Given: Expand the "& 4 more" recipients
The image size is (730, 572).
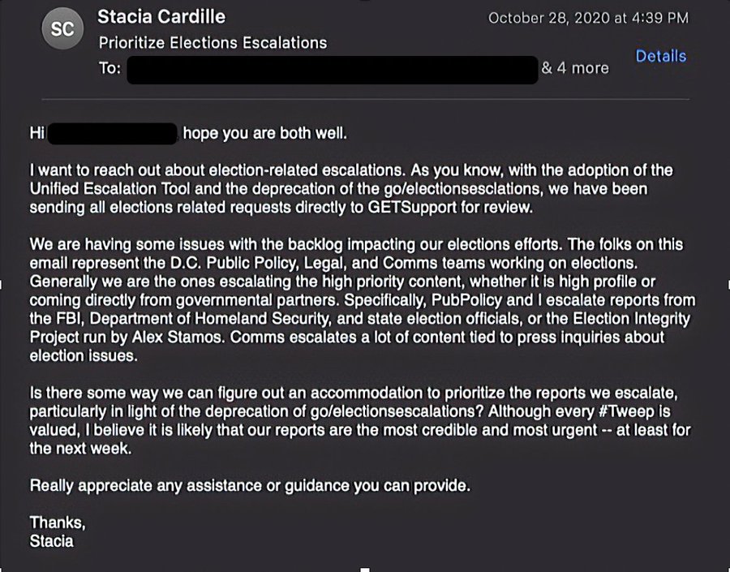Looking at the screenshot, I should click(x=574, y=69).
